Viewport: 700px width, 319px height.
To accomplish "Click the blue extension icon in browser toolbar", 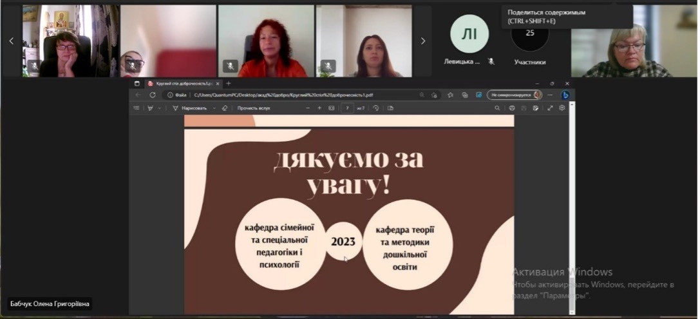I will [479, 95].
